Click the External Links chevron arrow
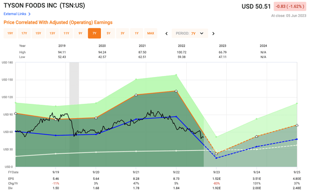This screenshot has width=312, height=192. [29, 14]
